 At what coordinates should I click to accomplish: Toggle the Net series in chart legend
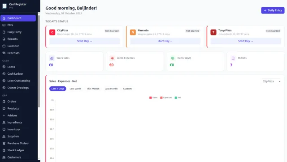click(x=178, y=98)
